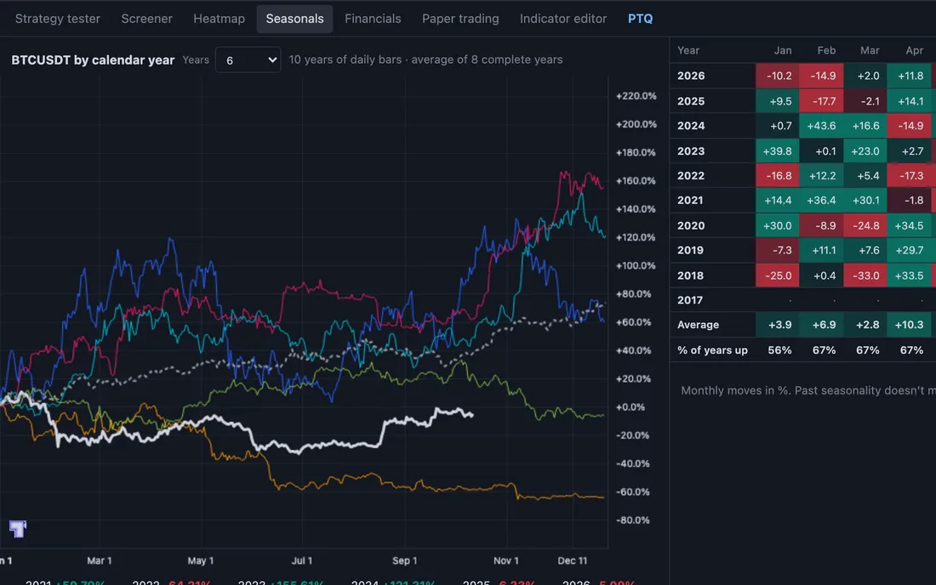Click the Sep 1 x-axis label

pos(405,560)
